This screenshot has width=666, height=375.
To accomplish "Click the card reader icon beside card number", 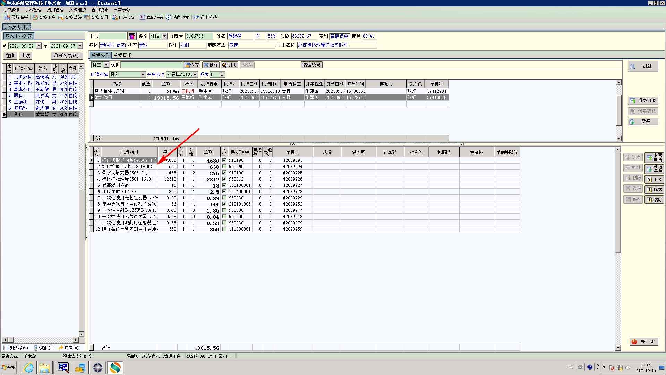I will [x=132, y=36].
